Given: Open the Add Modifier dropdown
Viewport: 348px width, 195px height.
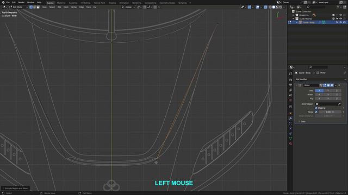Looking at the screenshot, I should [320, 79].
